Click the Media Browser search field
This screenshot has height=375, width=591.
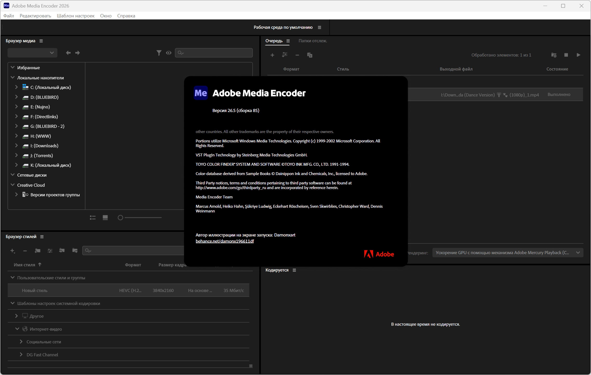pyautogui.click(x=214, y=53)
